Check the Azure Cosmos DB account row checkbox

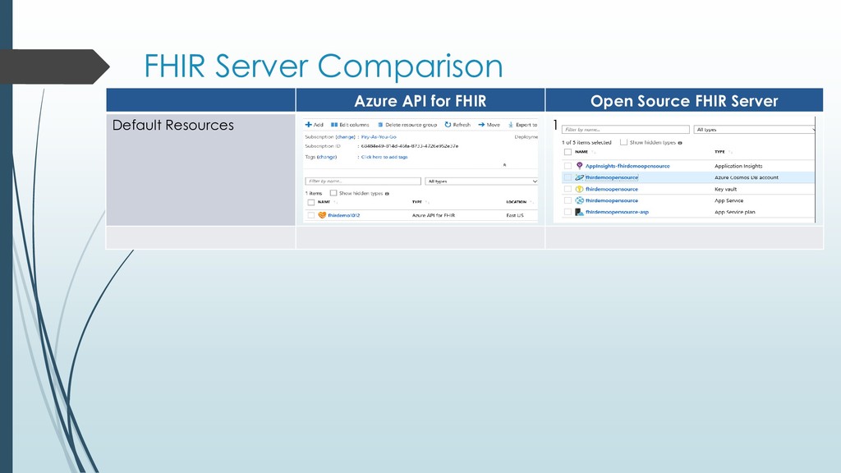click(568, 177)
